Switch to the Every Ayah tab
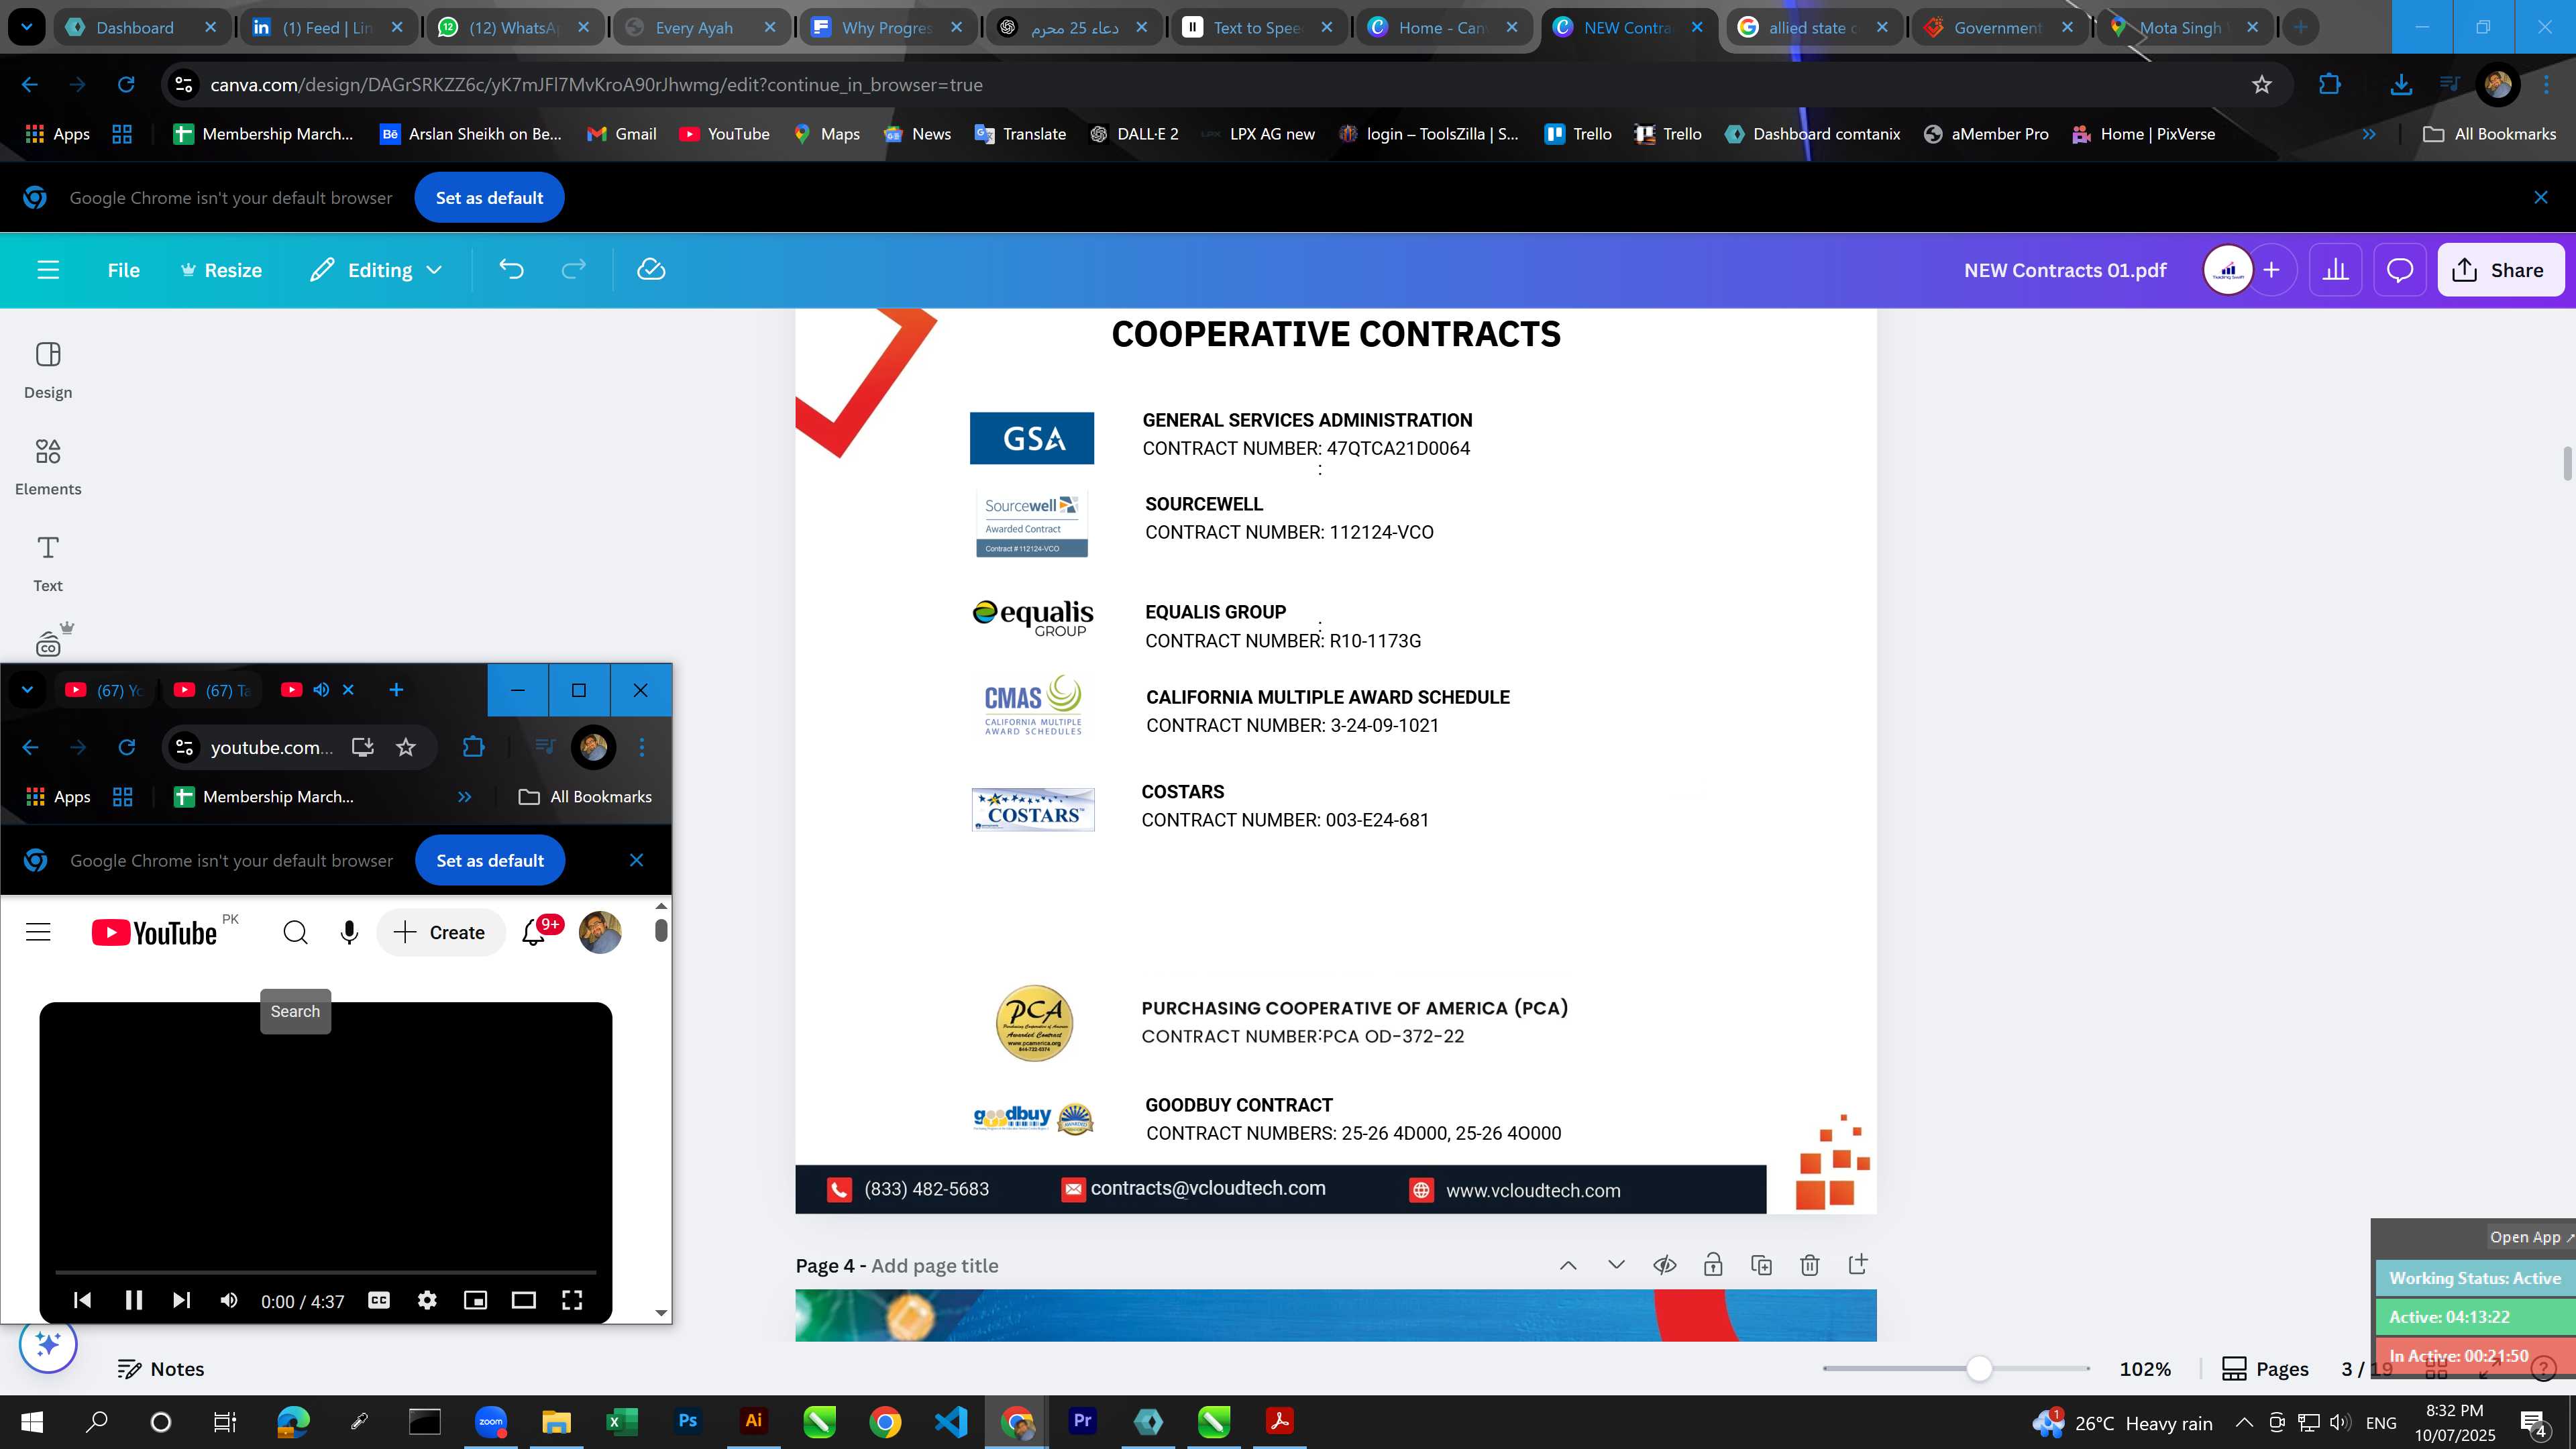The width and height of the screenshot is (2576, 1449). (x=700, y=27)
